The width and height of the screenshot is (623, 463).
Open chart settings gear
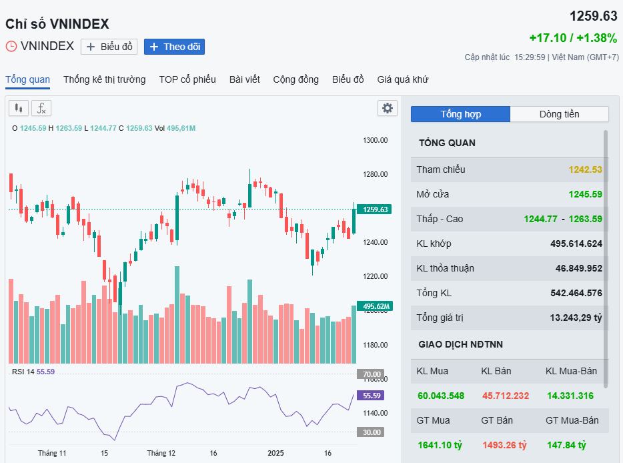tap(387, 108)
